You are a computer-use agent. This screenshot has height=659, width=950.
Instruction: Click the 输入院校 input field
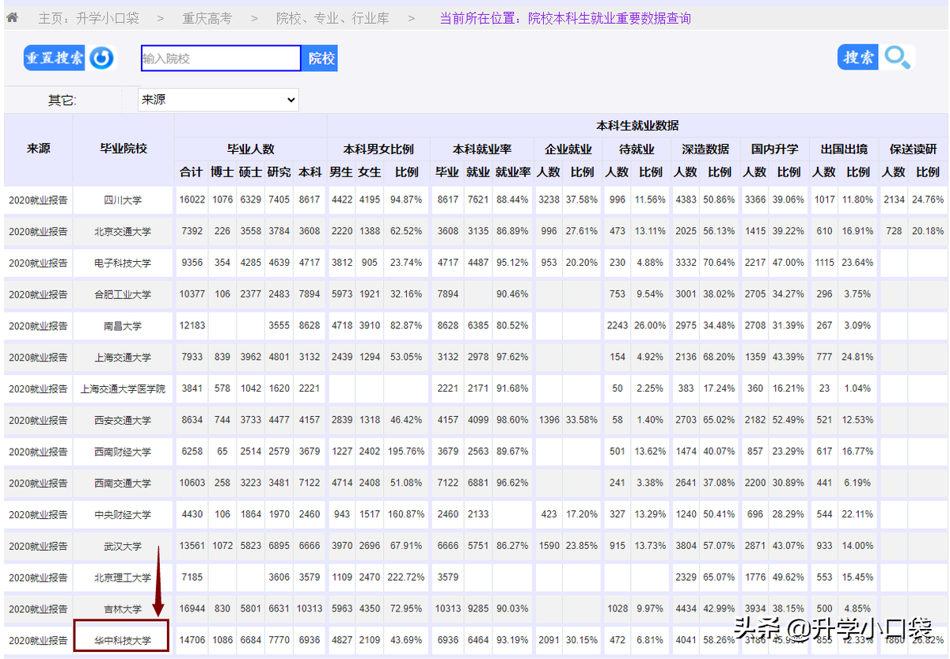(220, 58)
